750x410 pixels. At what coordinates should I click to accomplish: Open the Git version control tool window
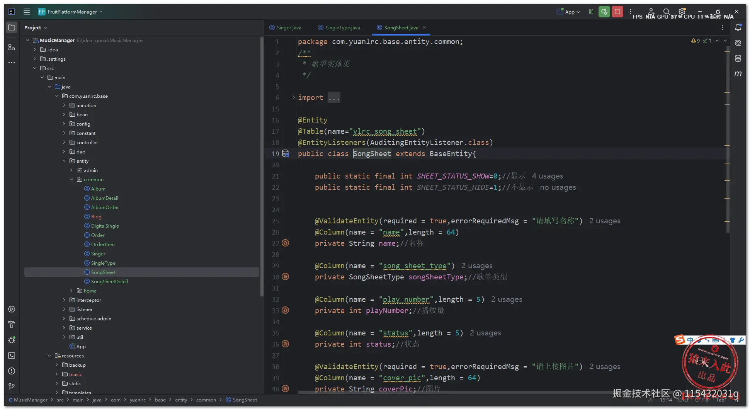tap(12, 386)
